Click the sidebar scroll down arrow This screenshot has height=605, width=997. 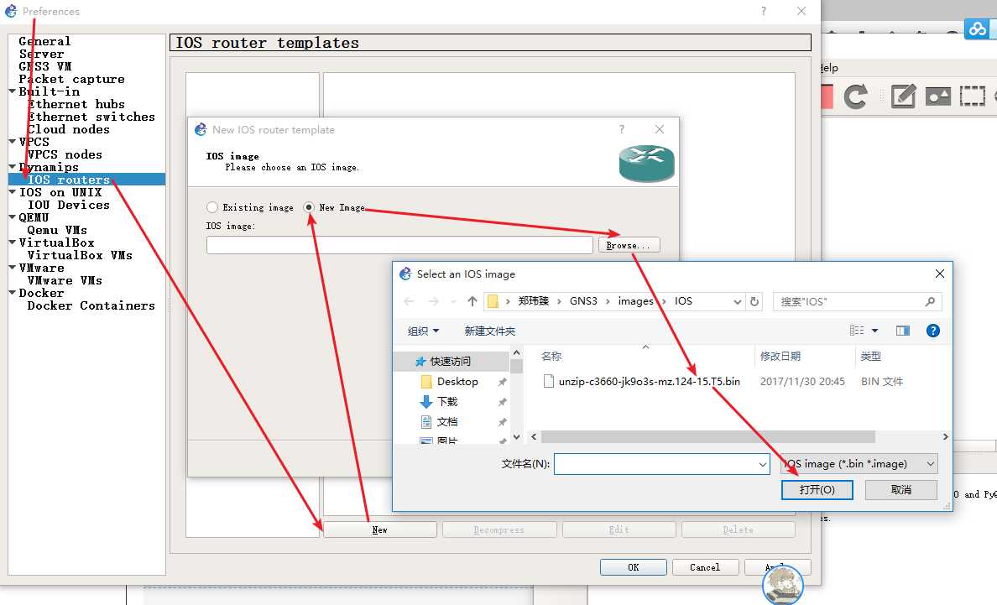pos(516,436)
